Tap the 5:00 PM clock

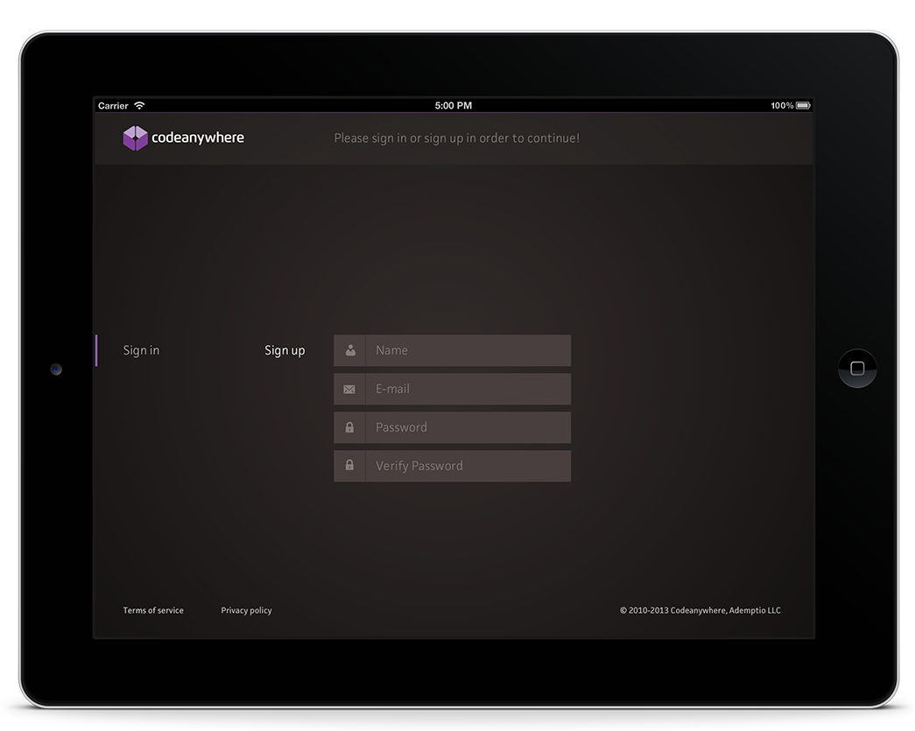(x=454, y=106)
